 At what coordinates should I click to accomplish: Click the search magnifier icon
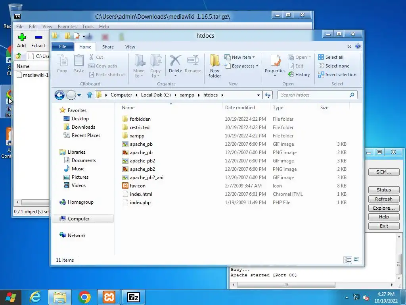point(352,95)
